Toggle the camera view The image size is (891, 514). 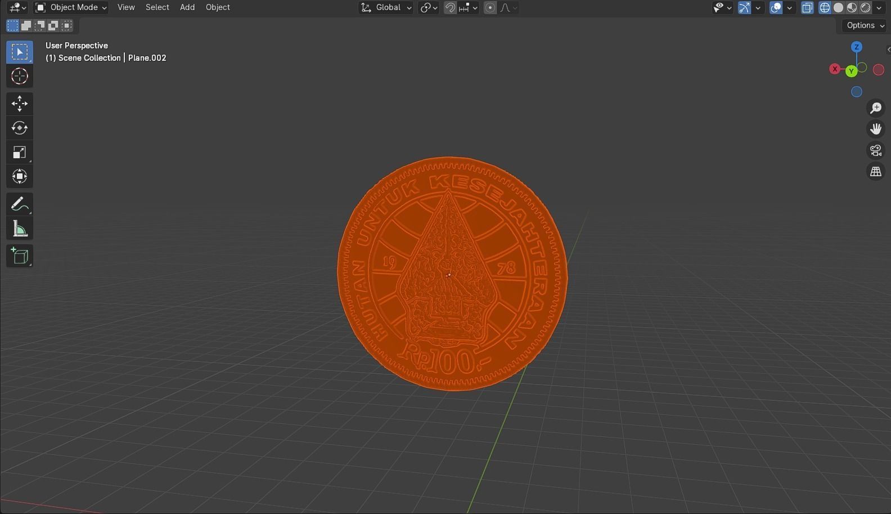pos(876,150)
